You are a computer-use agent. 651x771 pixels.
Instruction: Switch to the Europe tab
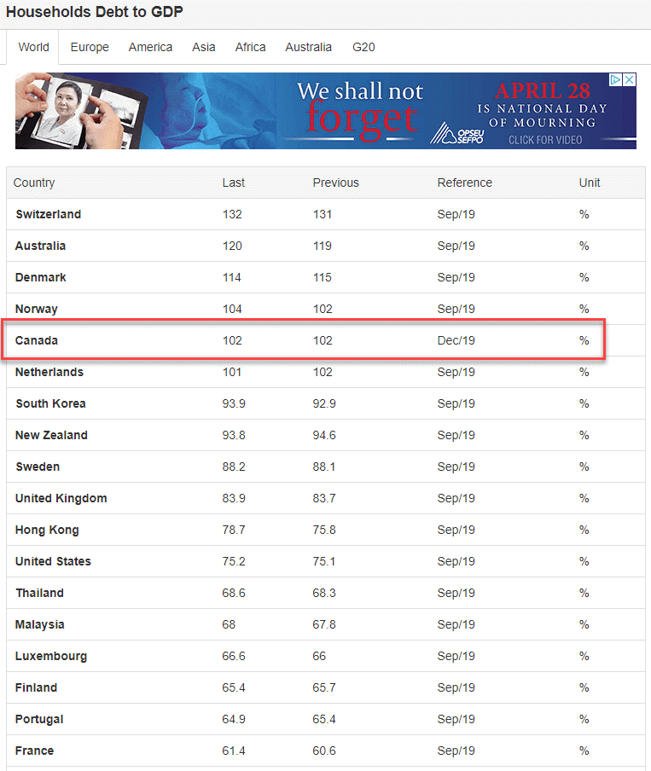[x=90, y=47]
